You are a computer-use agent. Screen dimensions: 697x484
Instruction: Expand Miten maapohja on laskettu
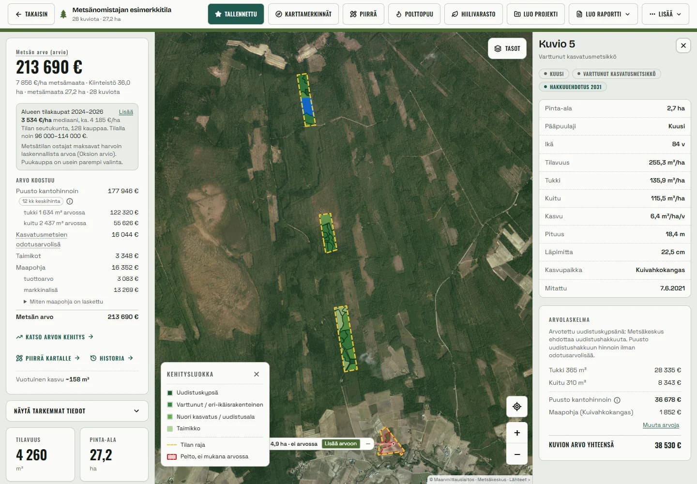tap(63, 302)
